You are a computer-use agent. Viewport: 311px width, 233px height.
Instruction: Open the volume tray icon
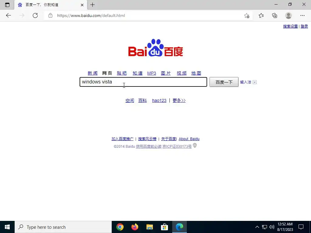272,227
